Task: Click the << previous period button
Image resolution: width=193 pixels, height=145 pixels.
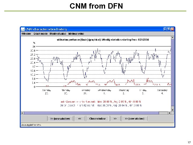Action: (80, 119)
